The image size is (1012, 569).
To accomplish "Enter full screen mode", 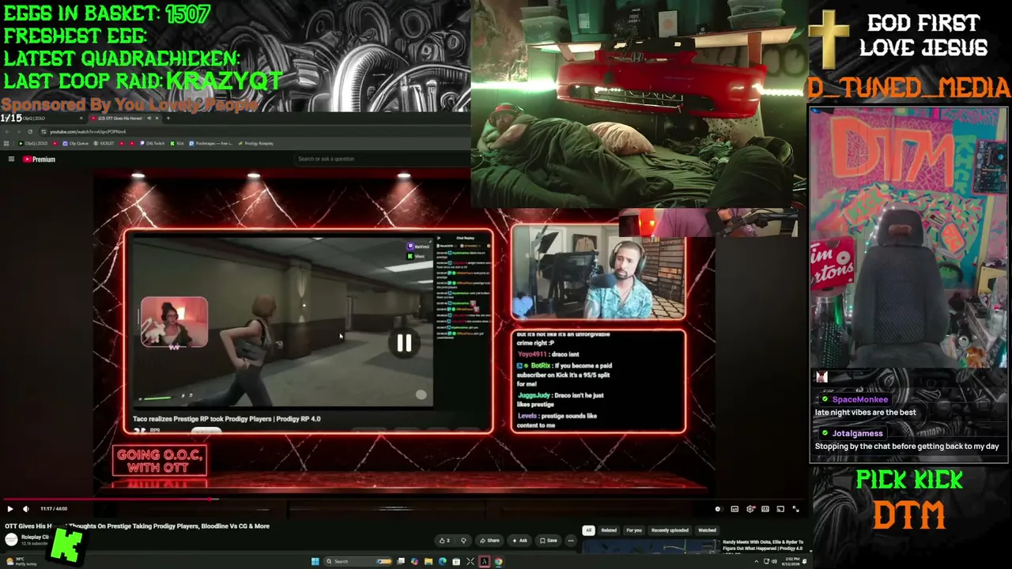I will click(795, 509).
